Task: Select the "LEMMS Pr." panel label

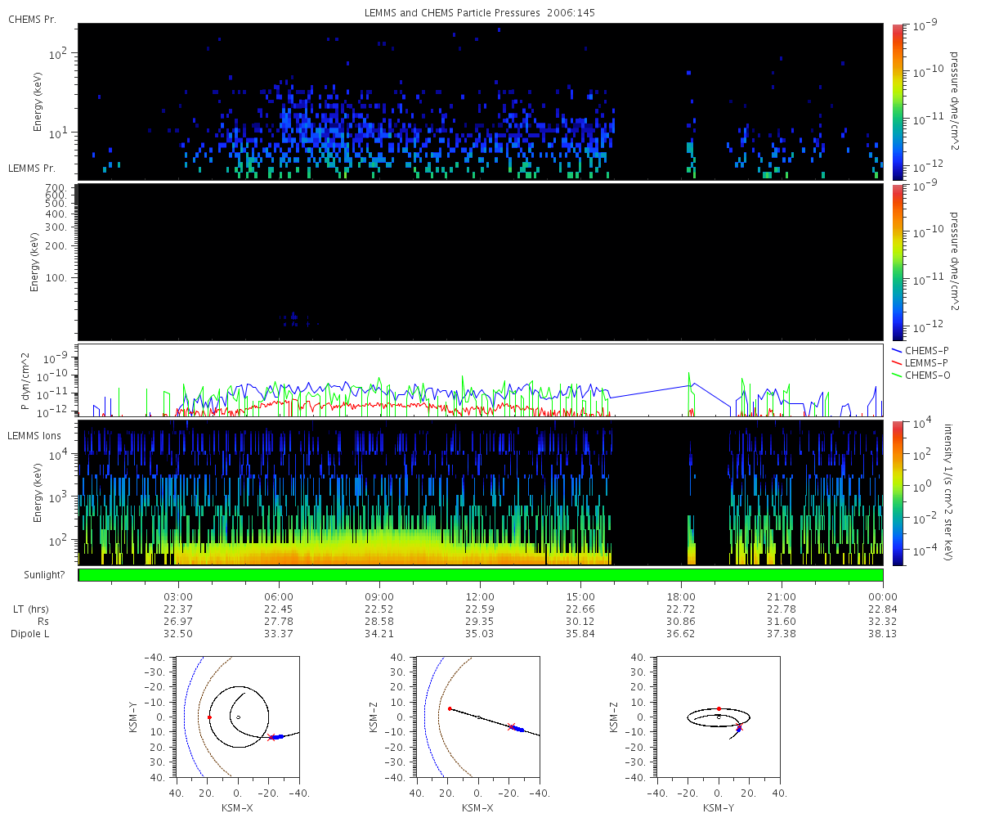Action: (x=30, y=168)
